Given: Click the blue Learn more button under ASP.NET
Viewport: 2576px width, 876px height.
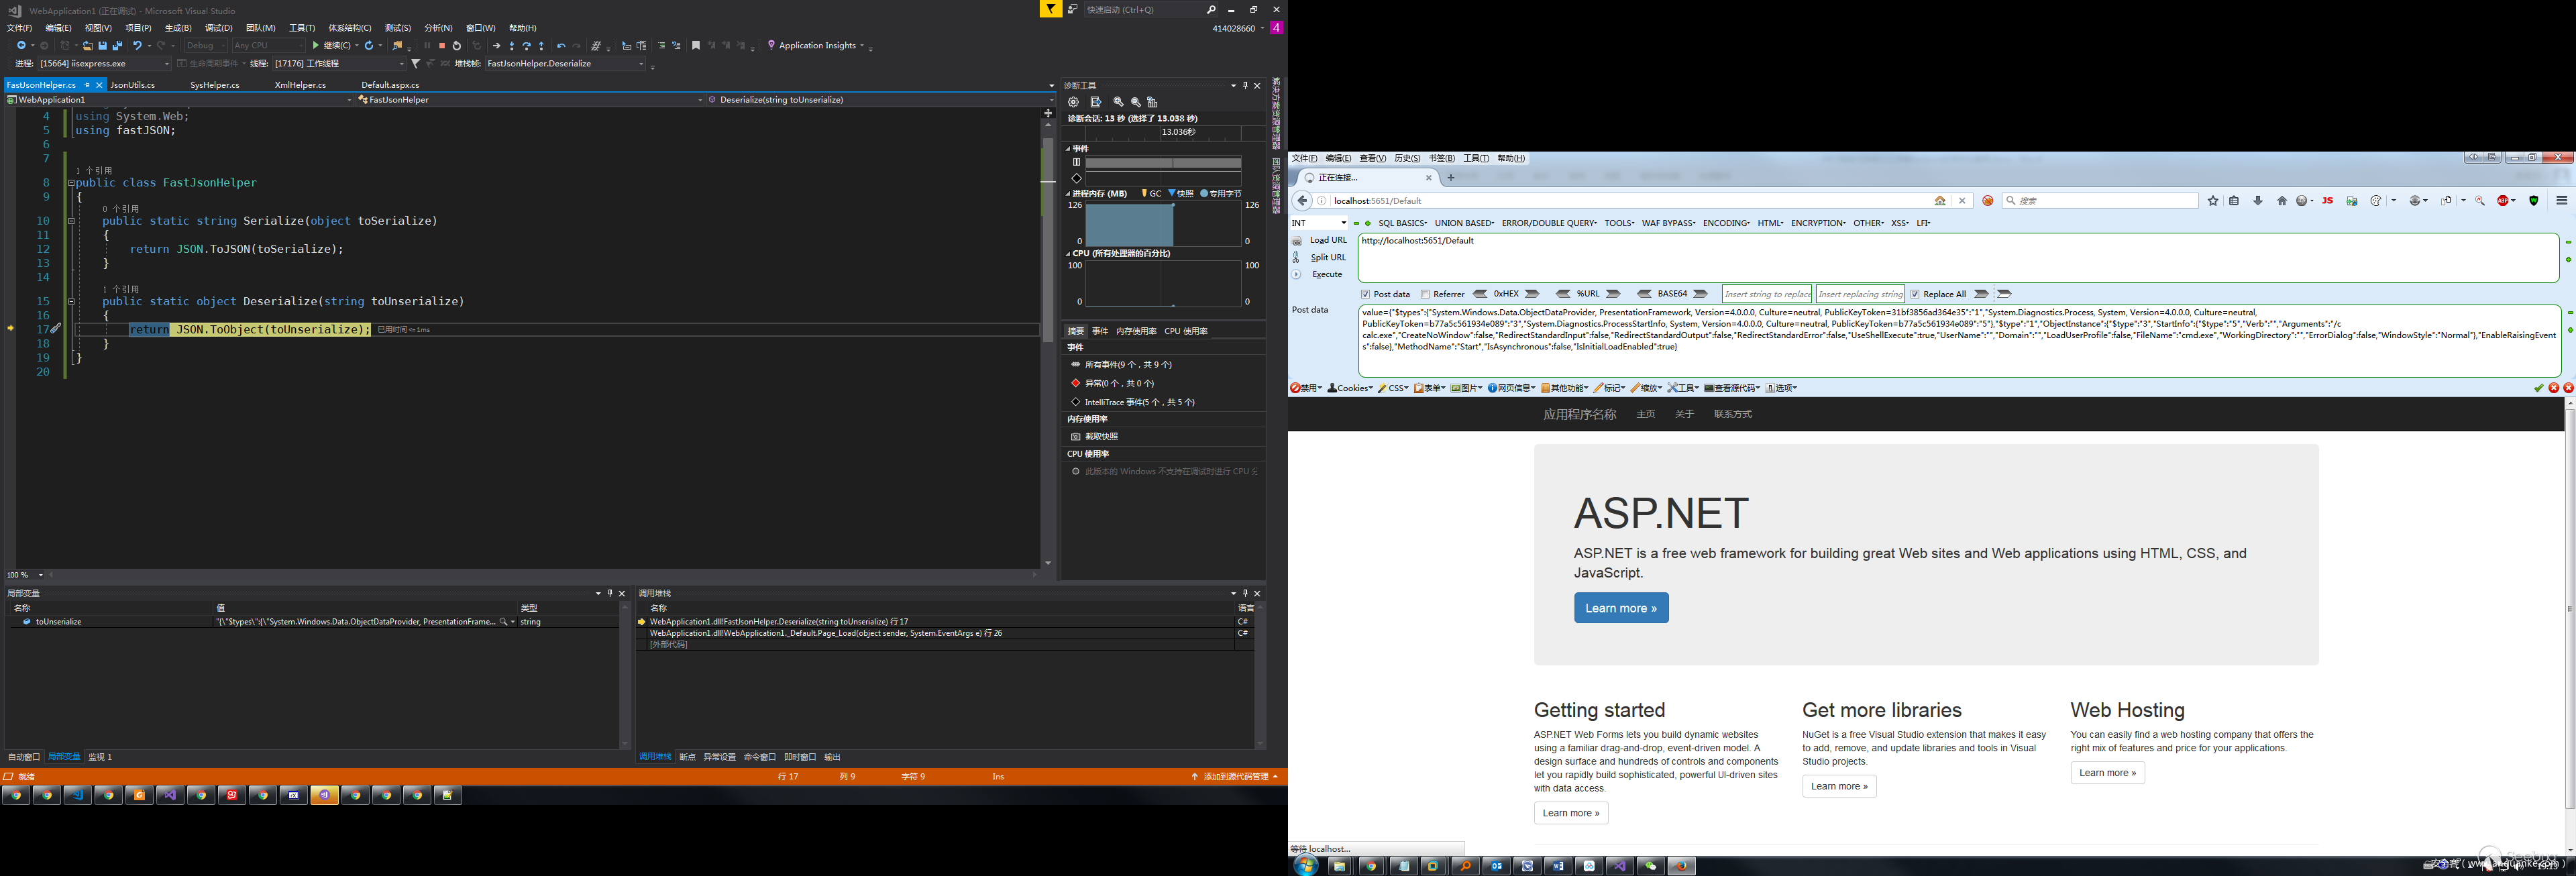Looking at the screenshot, I should (x=1620, y=608).
